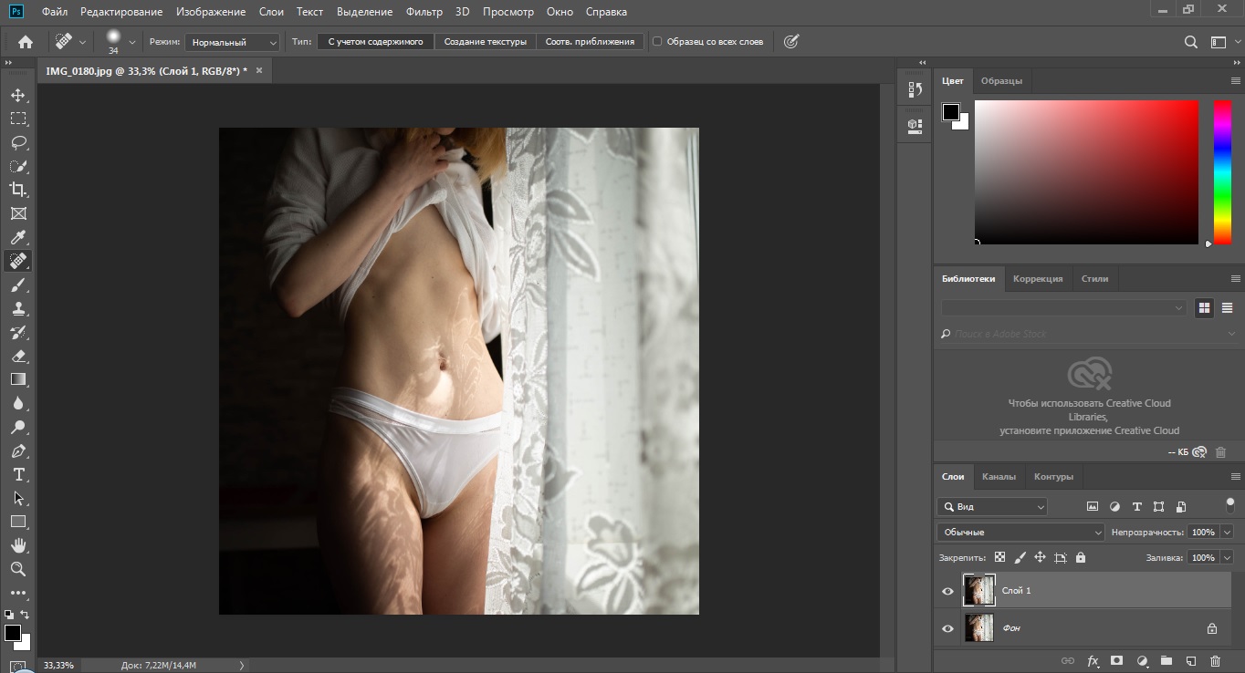This screenshot has height=673, width=1245.
Task: Select the Eraser tool
Action: pos(18,356)
